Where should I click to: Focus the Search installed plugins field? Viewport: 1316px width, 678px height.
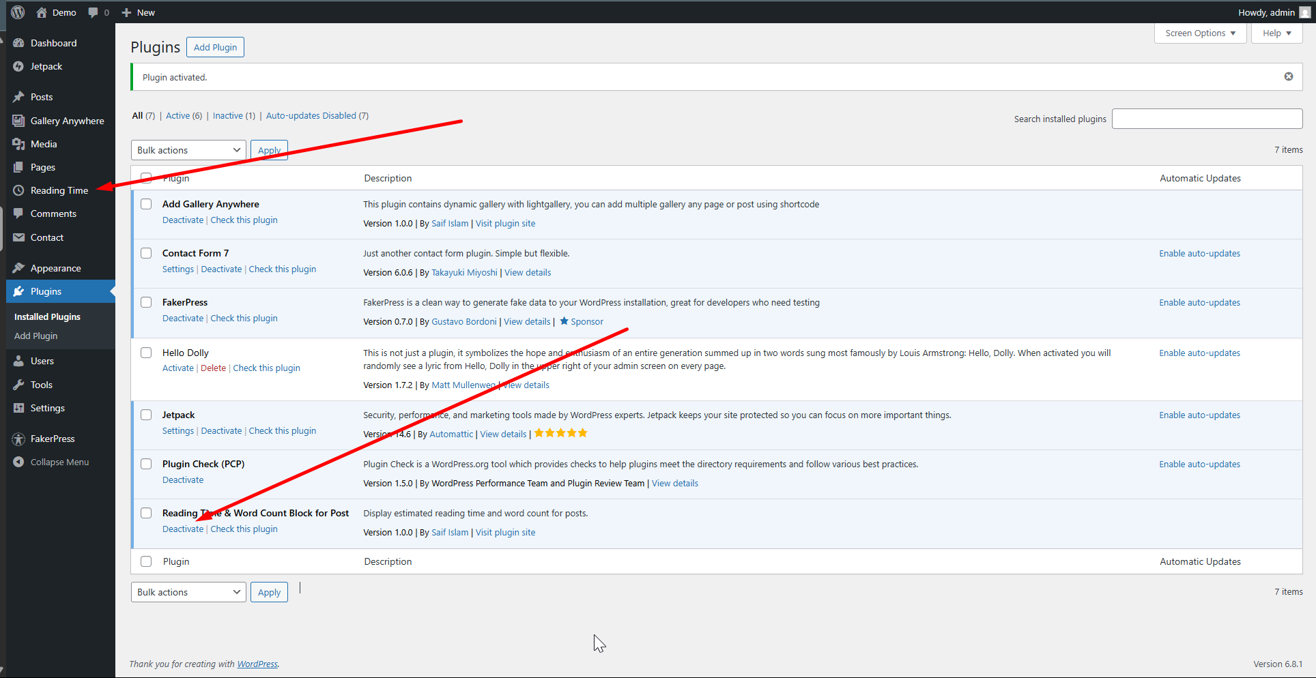tap(1207, 119)
